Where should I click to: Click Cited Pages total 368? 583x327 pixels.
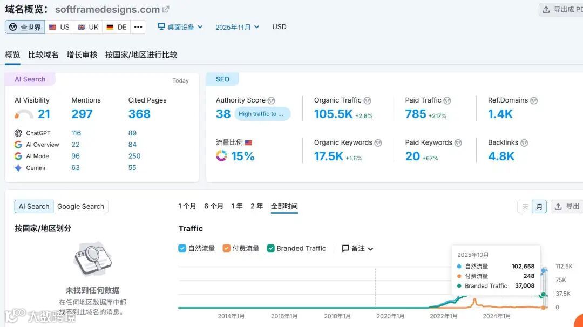[x=139, y=114]
